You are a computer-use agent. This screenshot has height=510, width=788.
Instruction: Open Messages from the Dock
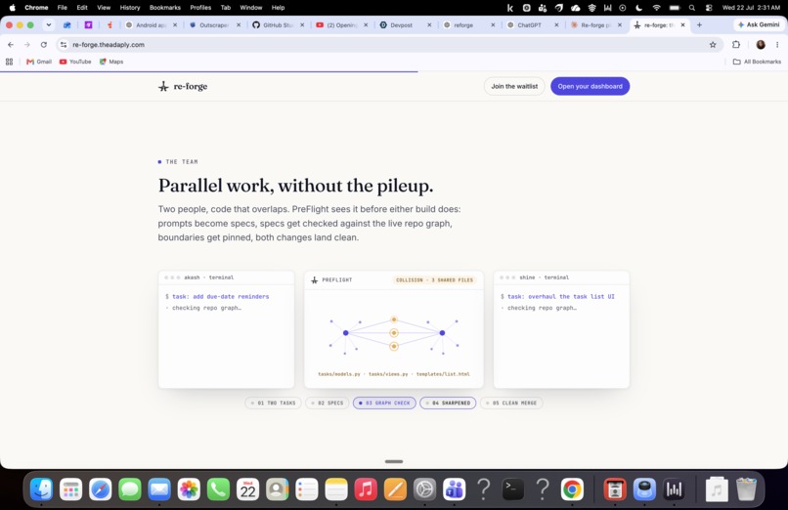[130, 489]
